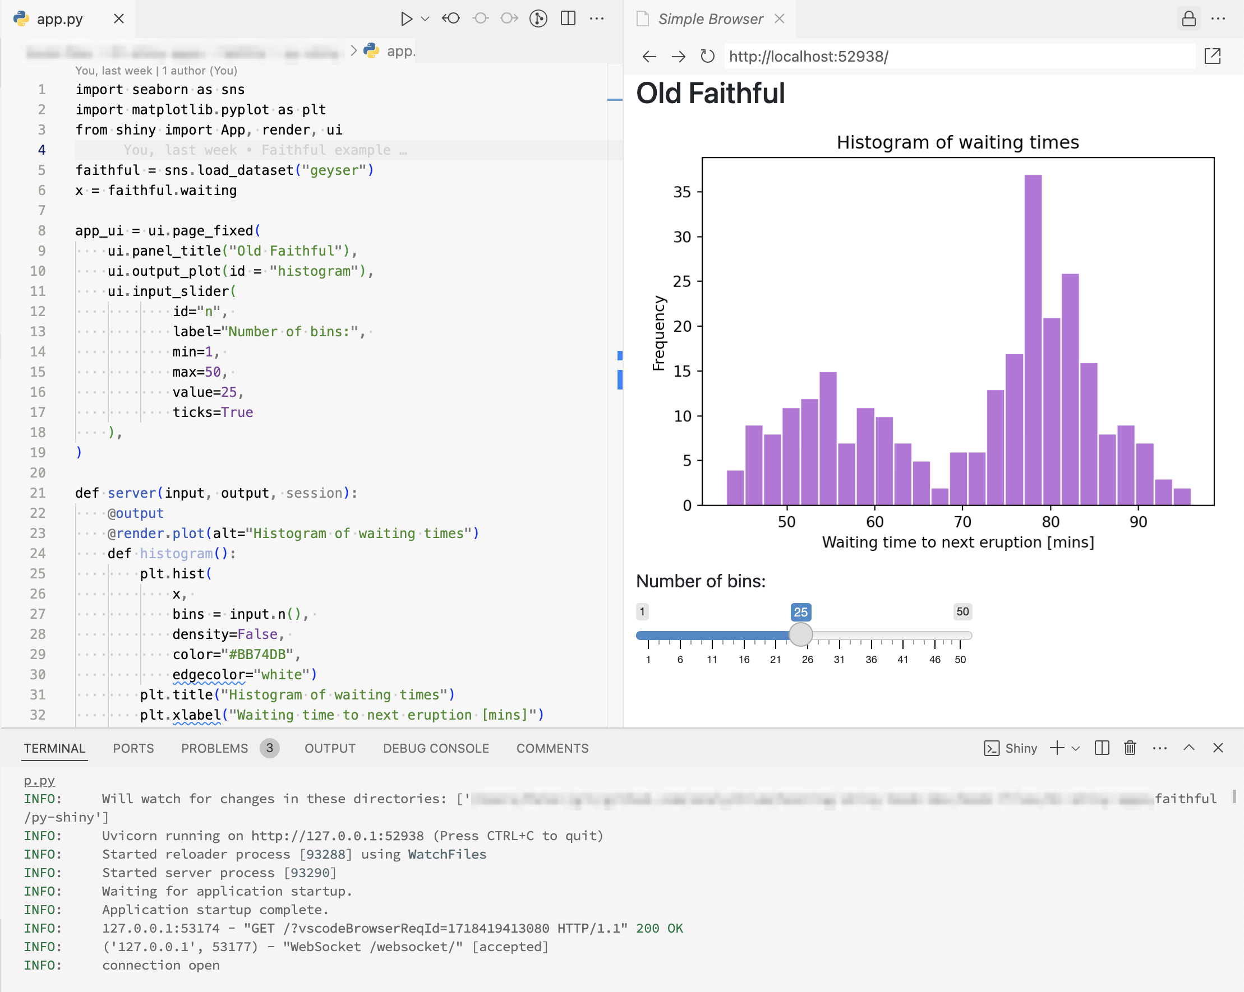Switch to the DEBUG CONSOLE tab
This screenshot has width=1244, height=992.
tap(436, 748)
